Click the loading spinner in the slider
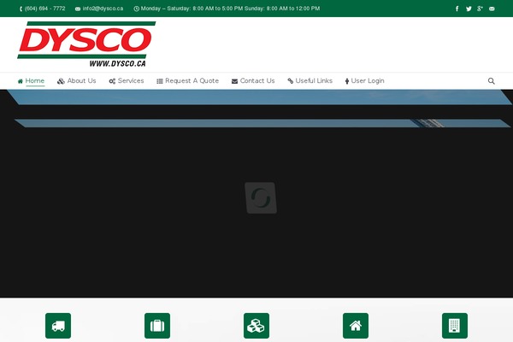 tap(261, 198)
